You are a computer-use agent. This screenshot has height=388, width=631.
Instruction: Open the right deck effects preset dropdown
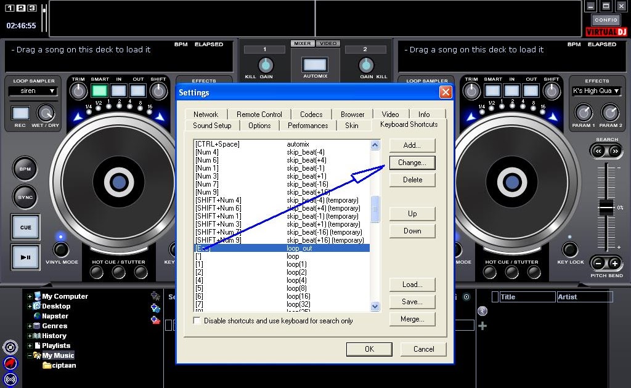tap(596, 90)
